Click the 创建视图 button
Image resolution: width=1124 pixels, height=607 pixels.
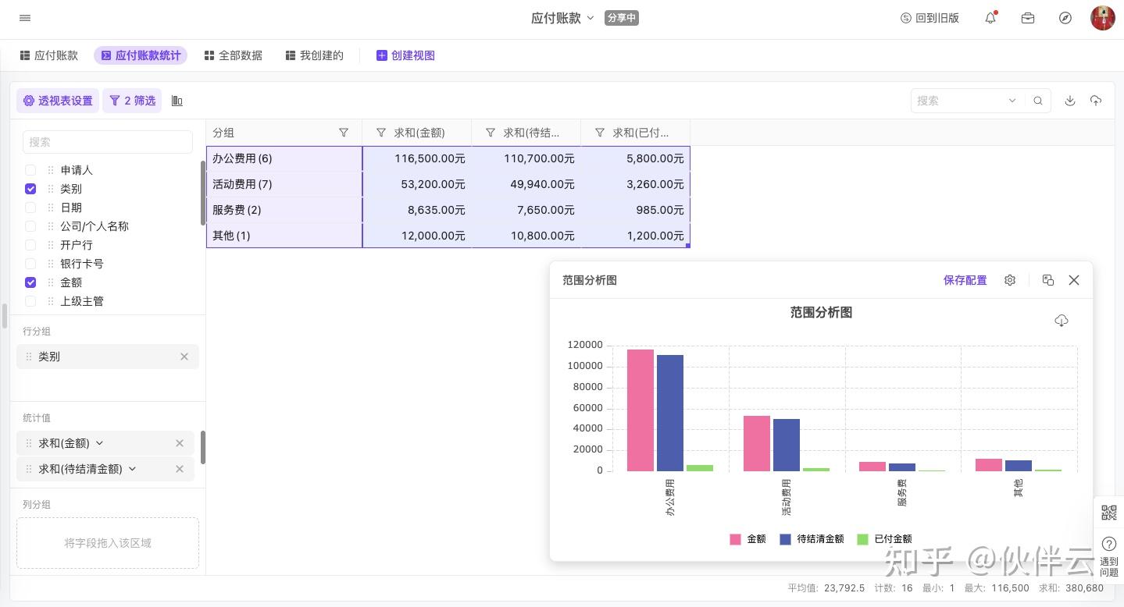pos(405,55)
